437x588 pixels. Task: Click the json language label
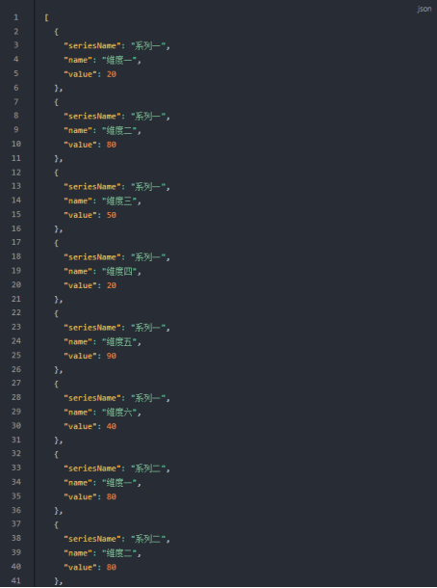click(x=424, y=9)
